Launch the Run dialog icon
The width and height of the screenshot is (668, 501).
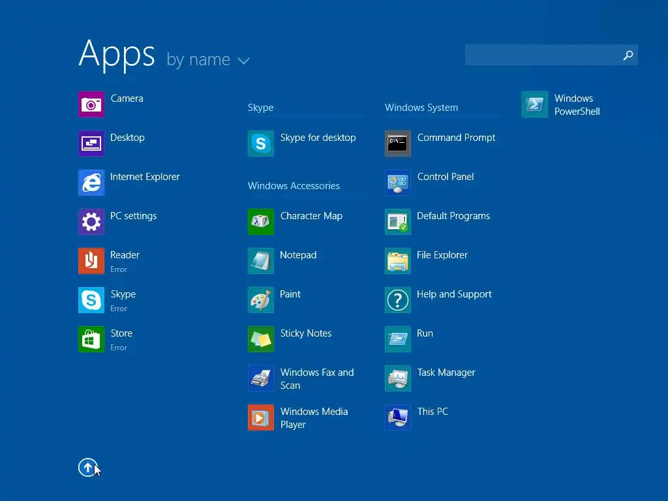[398, 339]
